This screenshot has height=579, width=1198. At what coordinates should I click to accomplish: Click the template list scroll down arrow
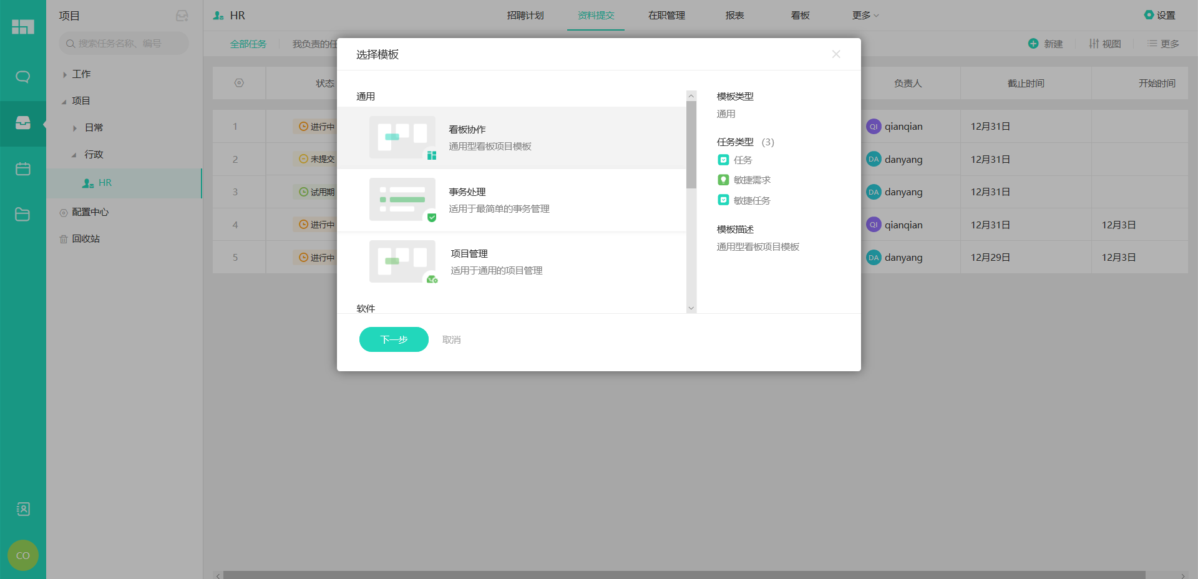tap(691, 308)
